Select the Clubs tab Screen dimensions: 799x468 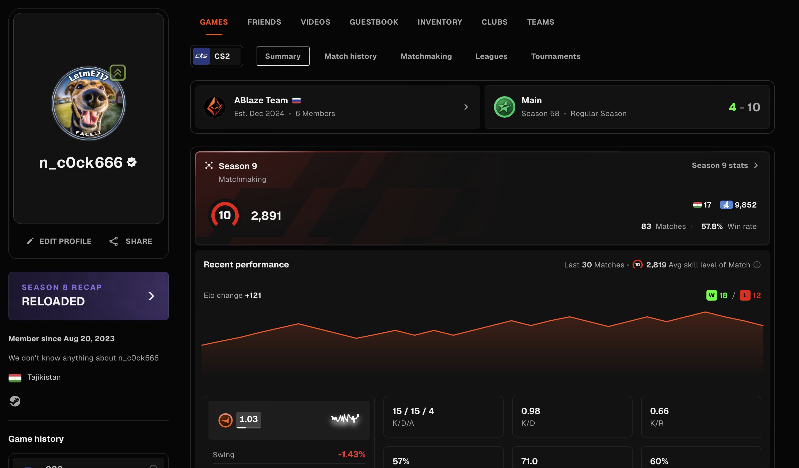[494, 22]
